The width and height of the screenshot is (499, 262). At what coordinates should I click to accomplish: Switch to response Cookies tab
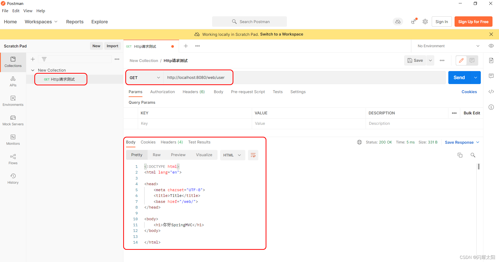click(x=148, y=142)
